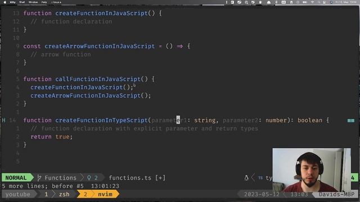Click the '5 more lines; before #5' message
Viewport: 360px width, 202px height.
point(43,186)
